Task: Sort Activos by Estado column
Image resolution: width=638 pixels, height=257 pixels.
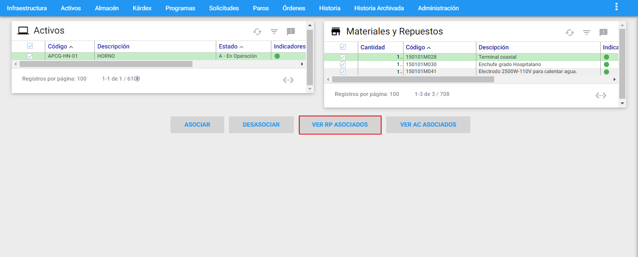Action: pos(231,47)
